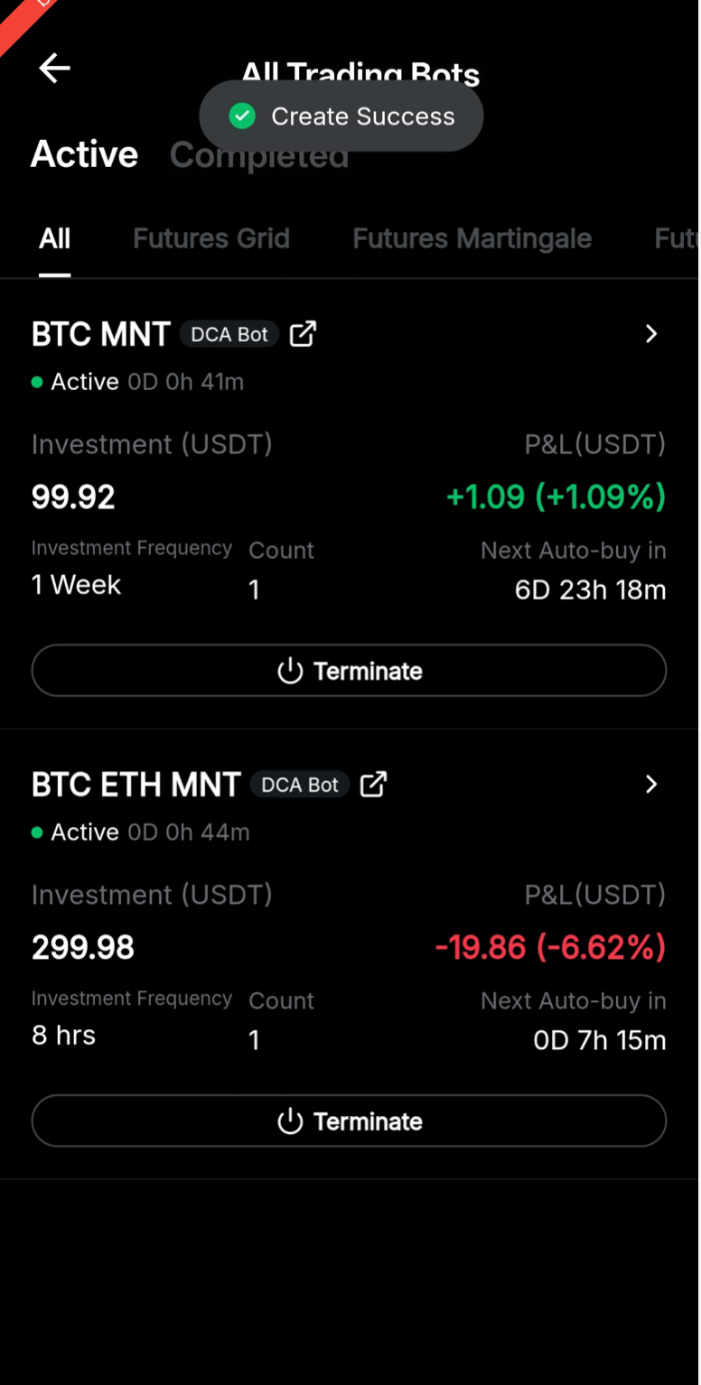Open share link icon beside BTC MNT
The height and width of the screenshot is (1385, 701).
tap(303, 334)
